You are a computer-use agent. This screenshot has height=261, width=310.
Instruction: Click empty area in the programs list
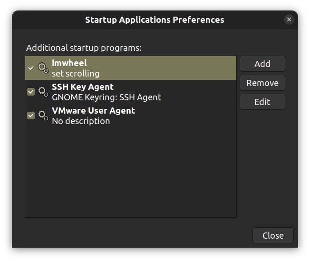coord(131,172)
